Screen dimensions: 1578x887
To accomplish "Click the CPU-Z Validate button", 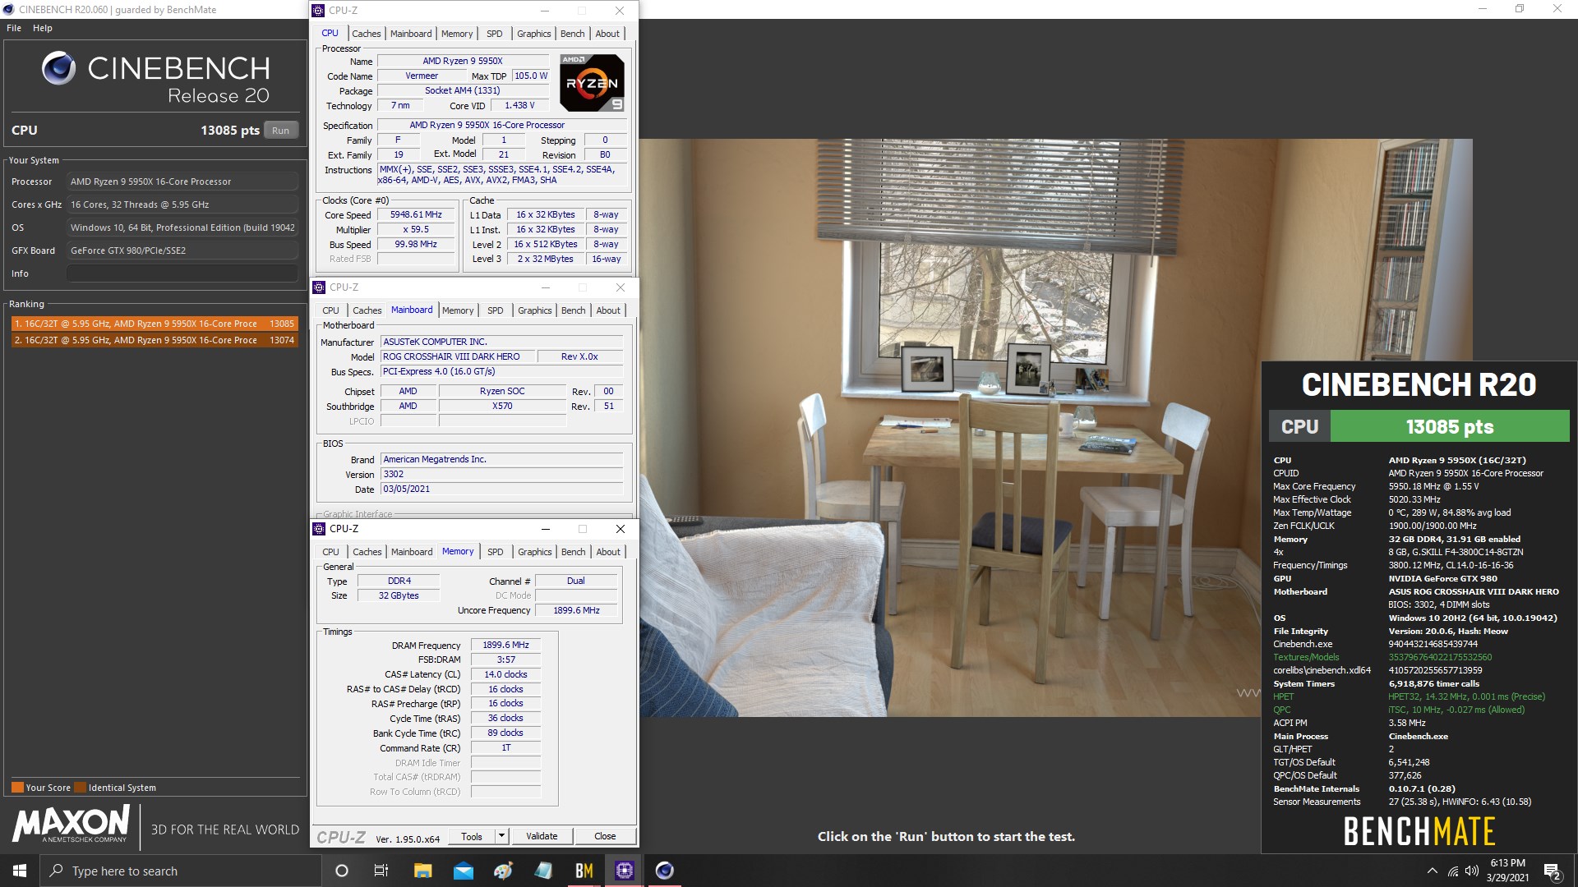I will (x=542, y=836).
